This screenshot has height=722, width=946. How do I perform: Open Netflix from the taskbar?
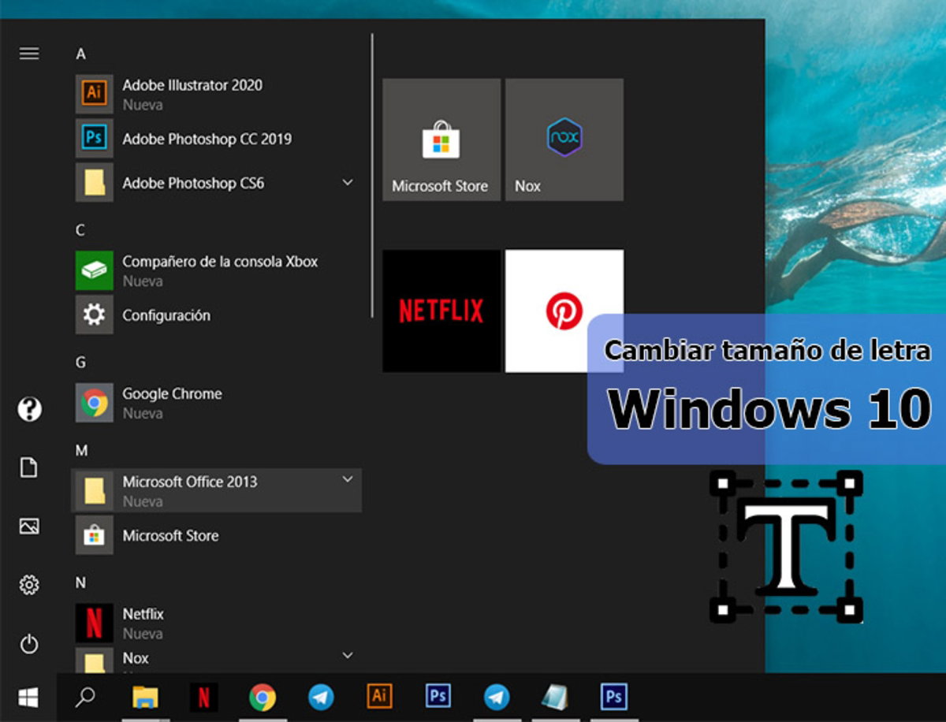click(204, 698)
